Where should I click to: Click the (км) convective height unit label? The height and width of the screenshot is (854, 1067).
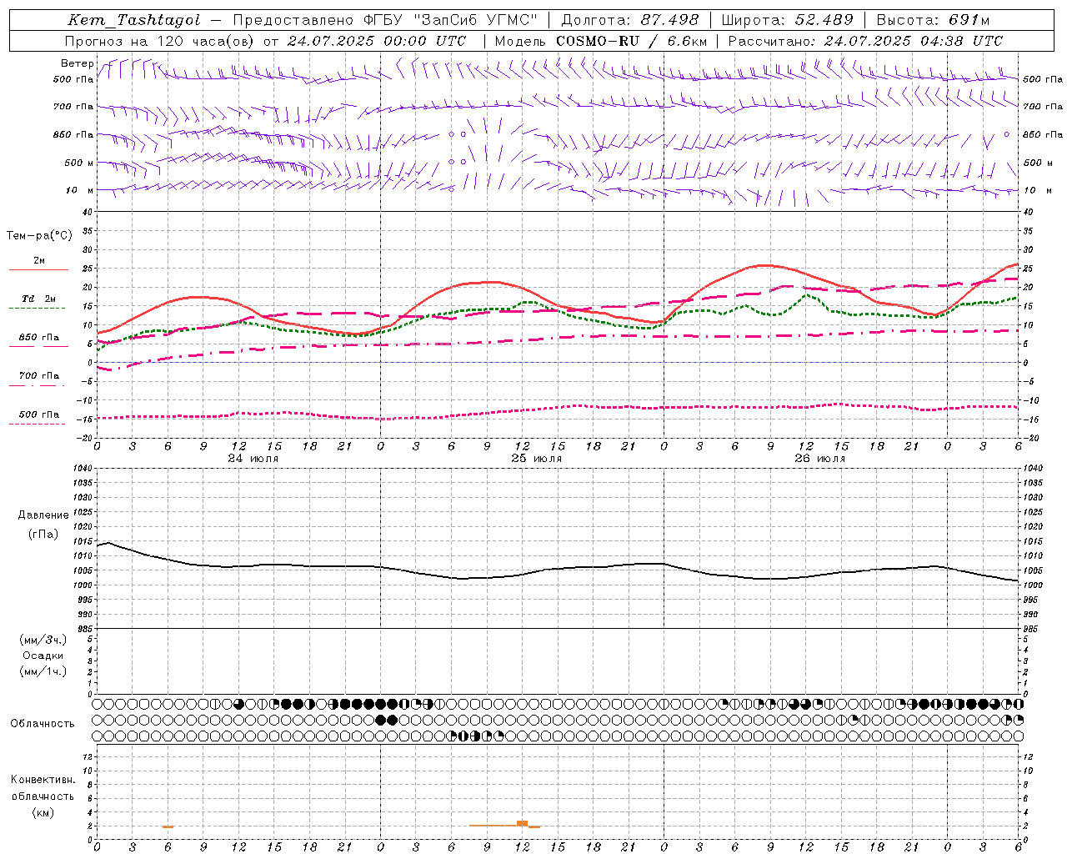[43, 812]
